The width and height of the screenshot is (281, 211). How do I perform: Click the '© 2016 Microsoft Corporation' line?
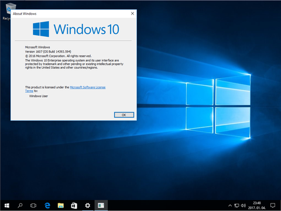click(x=58, y=56)
